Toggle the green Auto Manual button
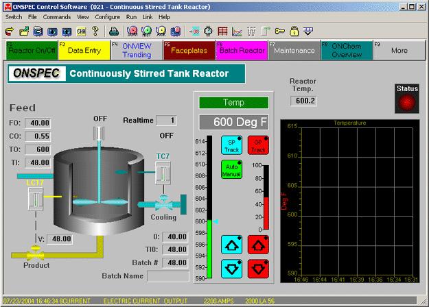The width and height of the screenshot is (429, 307). tap(231, 170)
